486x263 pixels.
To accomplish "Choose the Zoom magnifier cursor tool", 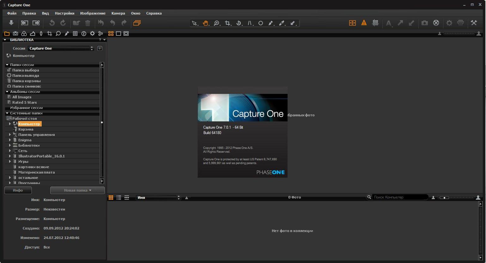I will point(216,23).
